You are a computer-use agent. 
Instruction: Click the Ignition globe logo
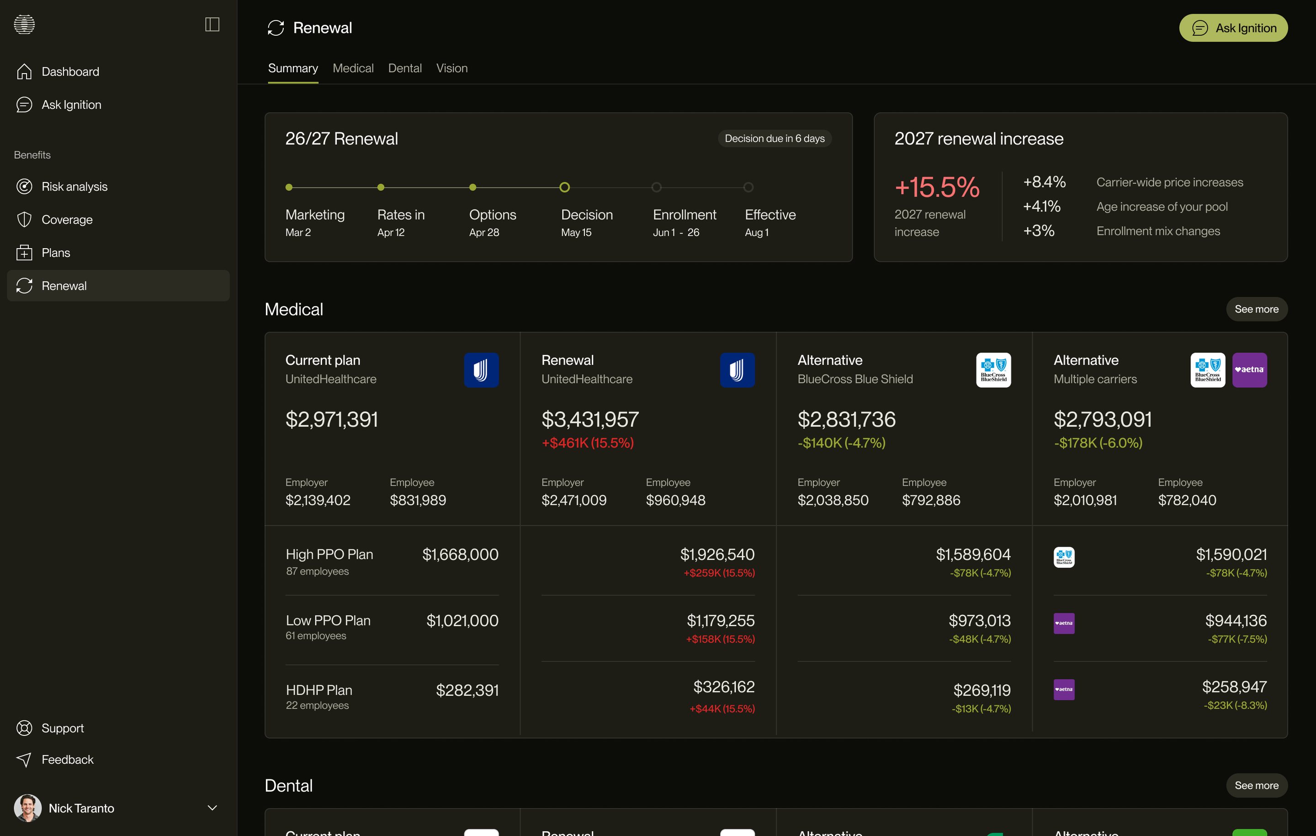(x=24, y=24)
